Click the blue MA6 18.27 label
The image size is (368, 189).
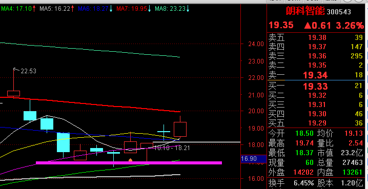click(95, 9)
